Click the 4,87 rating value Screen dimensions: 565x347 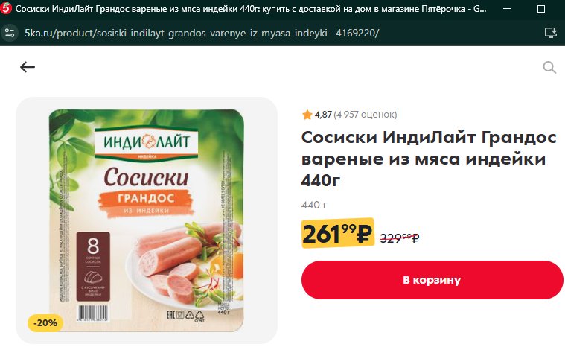tap(323, 115)
